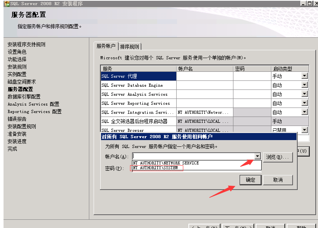318x228 pixels.
Task: Click account name cell for SQL Server Reporting Services
Action: (205, 103)
